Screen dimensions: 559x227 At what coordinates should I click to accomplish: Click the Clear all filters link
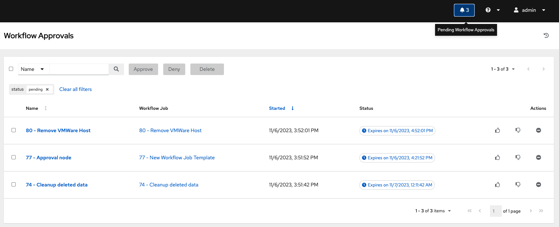(x=75, y=89)
